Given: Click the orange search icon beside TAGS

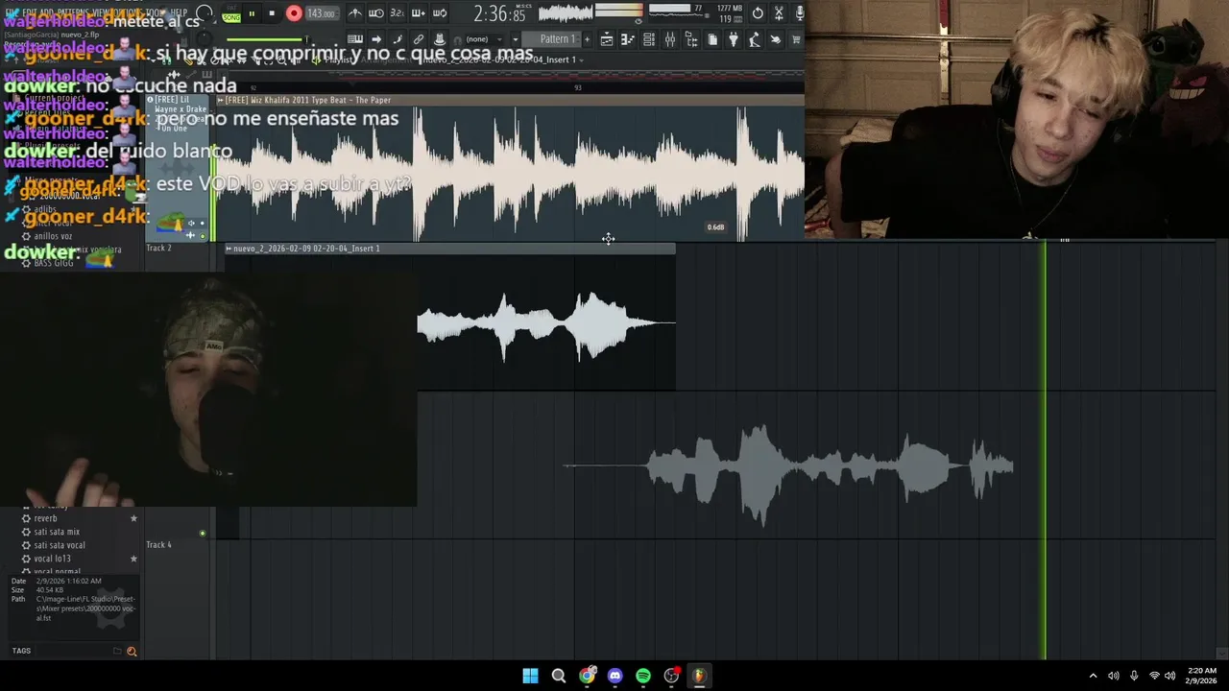Looking at the screenshot, I should click(x=132, y=652).
